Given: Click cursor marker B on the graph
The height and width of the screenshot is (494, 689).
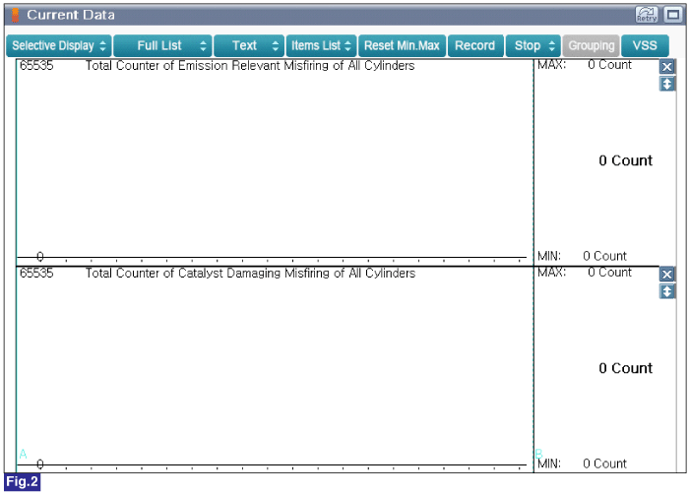Looking at the screenshot, I should tap(538, 453).
